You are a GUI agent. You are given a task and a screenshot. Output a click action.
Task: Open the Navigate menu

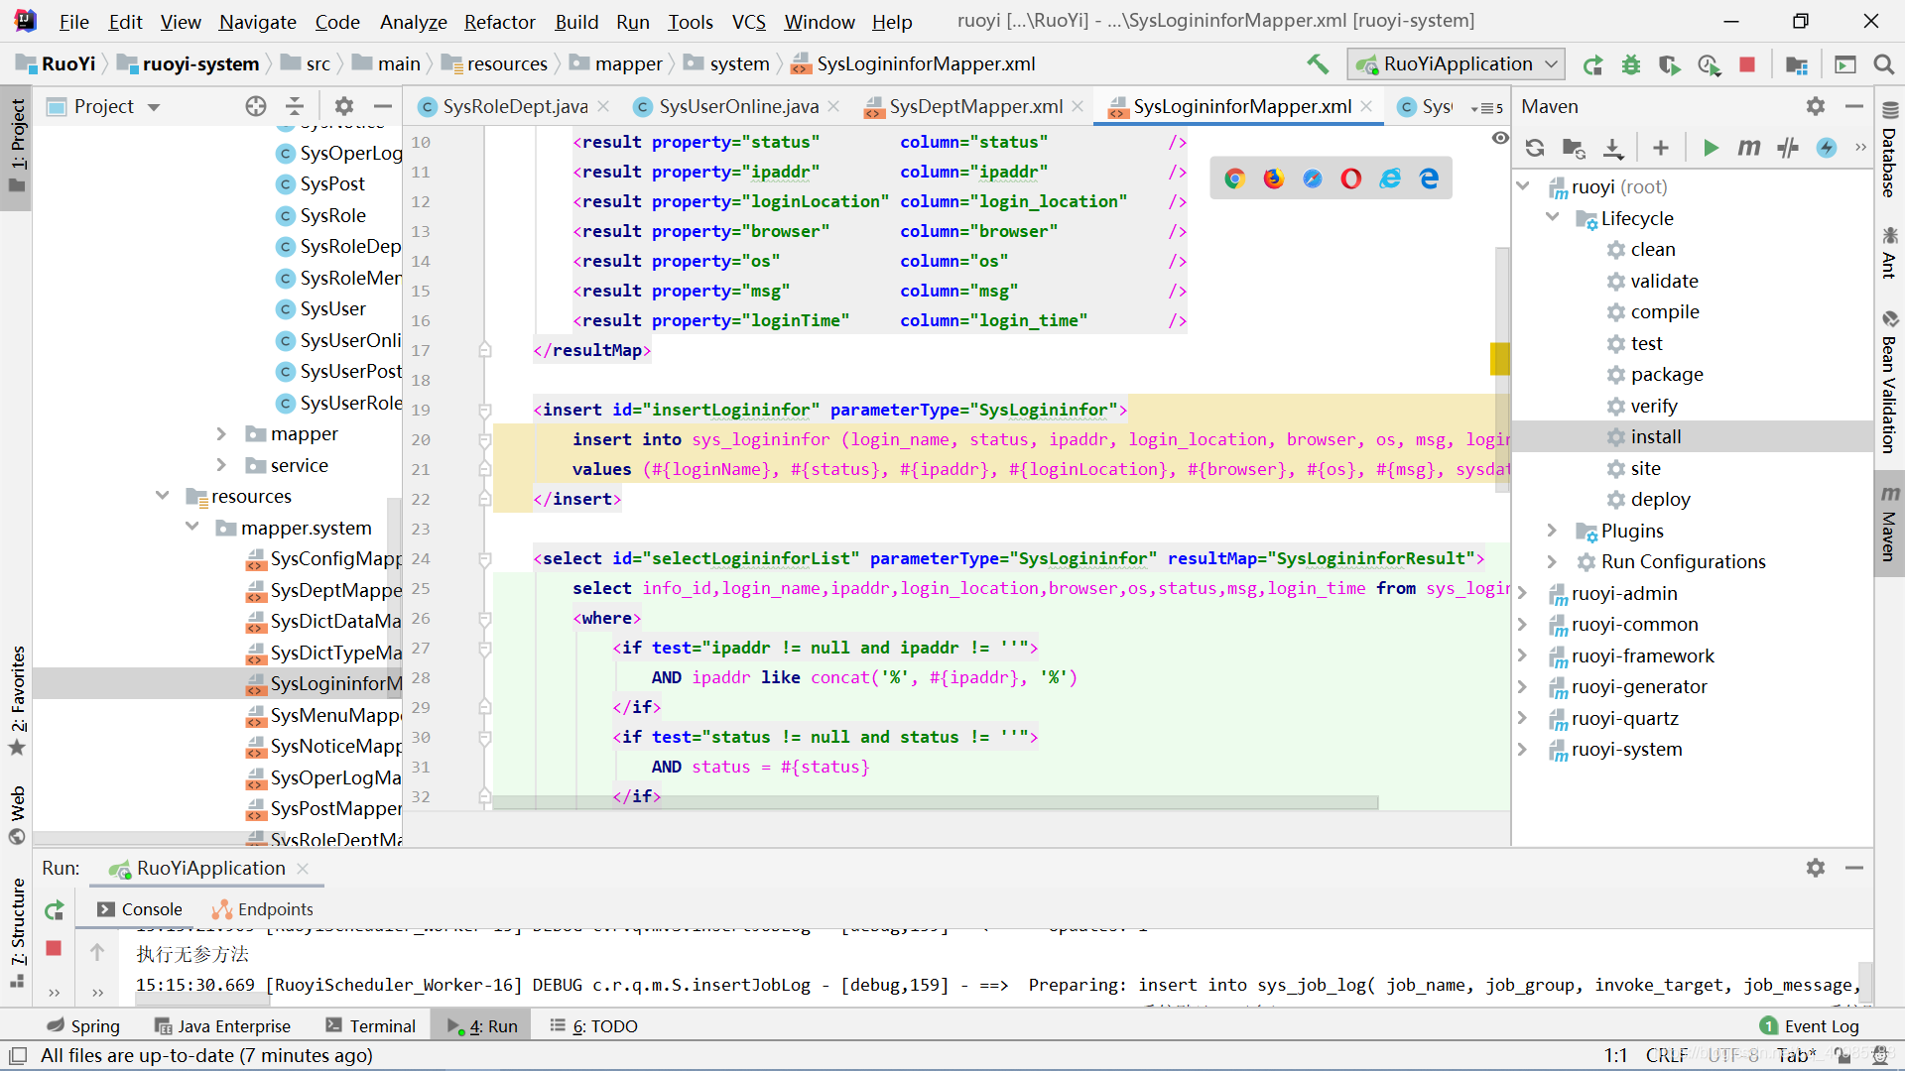(x=258, y=22)
